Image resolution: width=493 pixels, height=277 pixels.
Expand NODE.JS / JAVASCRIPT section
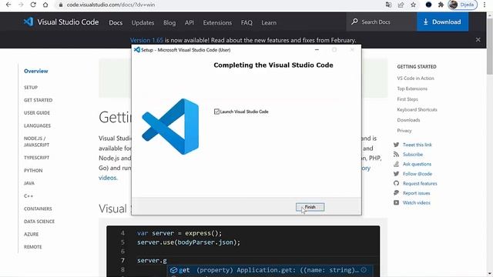(x=36, y=142)
